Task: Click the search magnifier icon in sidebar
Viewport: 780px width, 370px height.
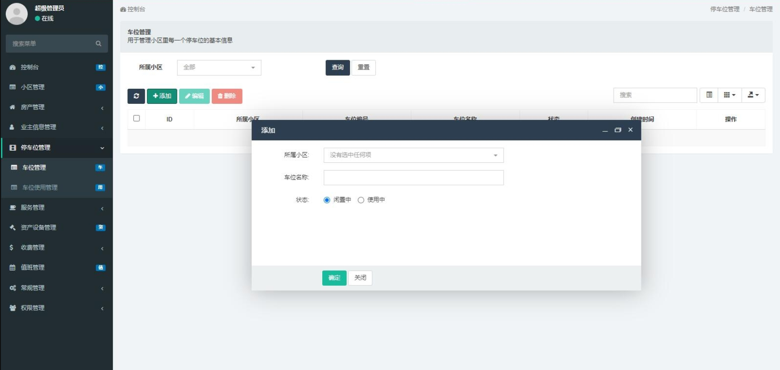Action: pyautogui.click(x=98, y=44)
